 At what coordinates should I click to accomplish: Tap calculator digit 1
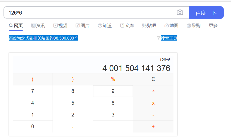33,115
